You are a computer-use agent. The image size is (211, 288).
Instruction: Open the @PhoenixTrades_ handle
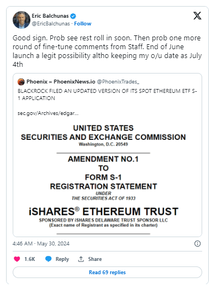click(x=118, y=82)
